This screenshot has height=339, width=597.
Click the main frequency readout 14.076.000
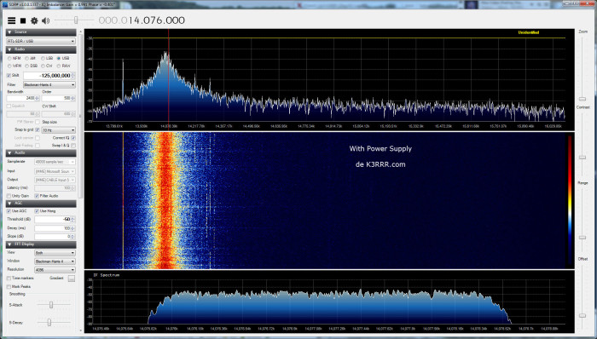click(142, 20)
